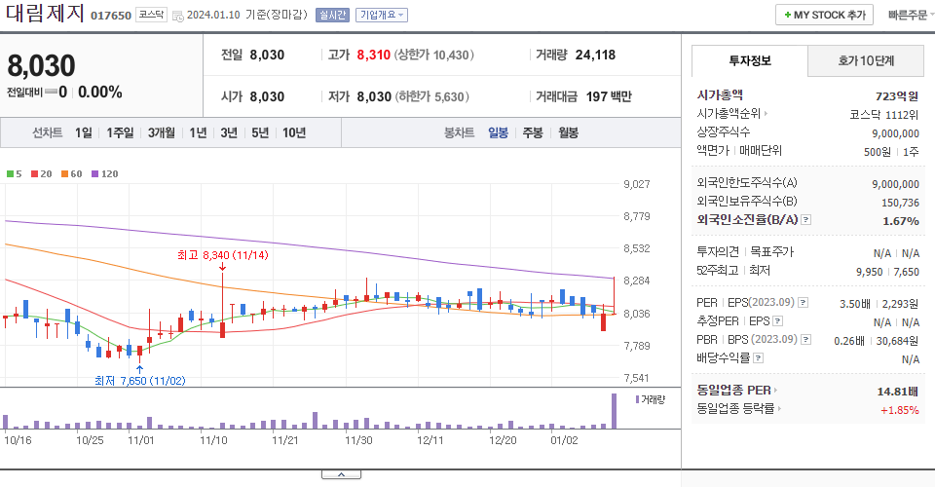This screenshot has width=935, height=487.
Task: Click the +1.85% industry change value
Action: (899, 410)
